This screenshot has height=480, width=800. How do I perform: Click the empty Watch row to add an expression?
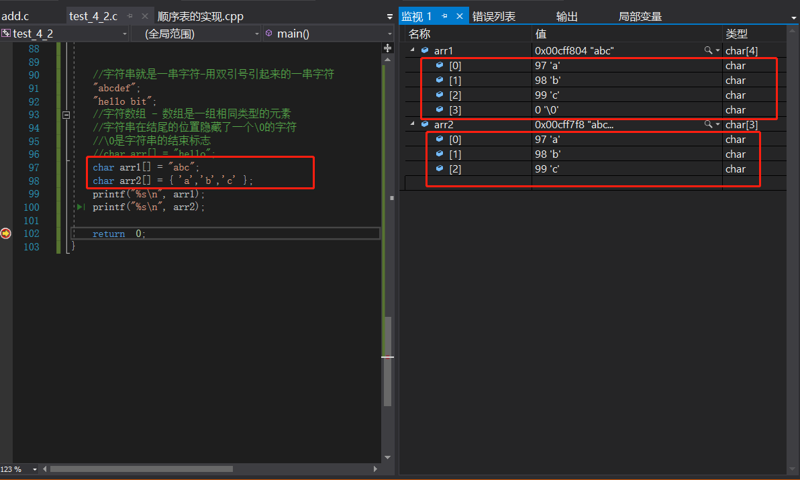[470, 183]
